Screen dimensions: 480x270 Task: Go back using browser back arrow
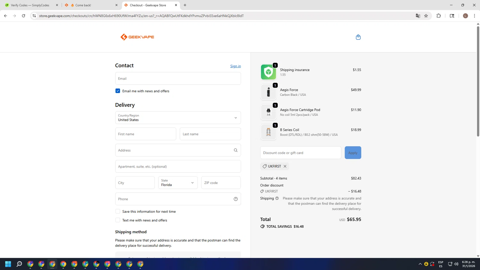(x=5, y=16)
